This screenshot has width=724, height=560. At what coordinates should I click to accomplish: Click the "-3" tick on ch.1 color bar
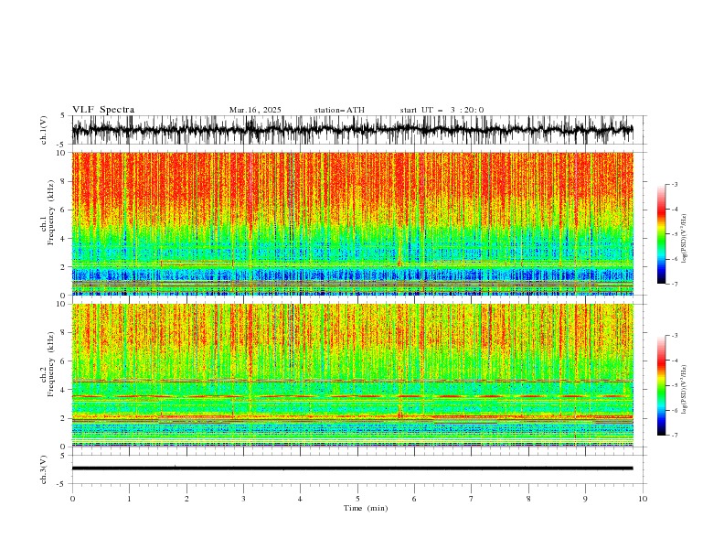click(674, 184)
